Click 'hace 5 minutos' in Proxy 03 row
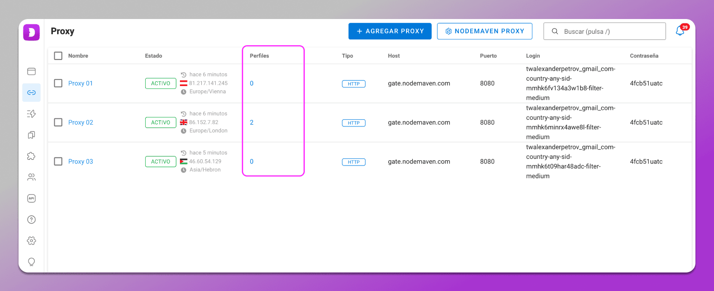The height and width of the screenshot is (291, 714). click(x=208, y=153)
